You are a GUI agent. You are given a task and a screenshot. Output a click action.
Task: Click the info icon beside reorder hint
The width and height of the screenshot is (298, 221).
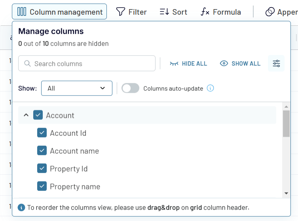21,208
